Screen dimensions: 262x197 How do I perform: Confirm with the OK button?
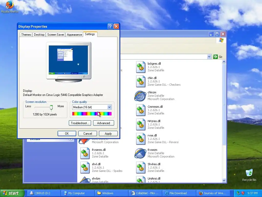pyautogui.click(x=67, y=133)
